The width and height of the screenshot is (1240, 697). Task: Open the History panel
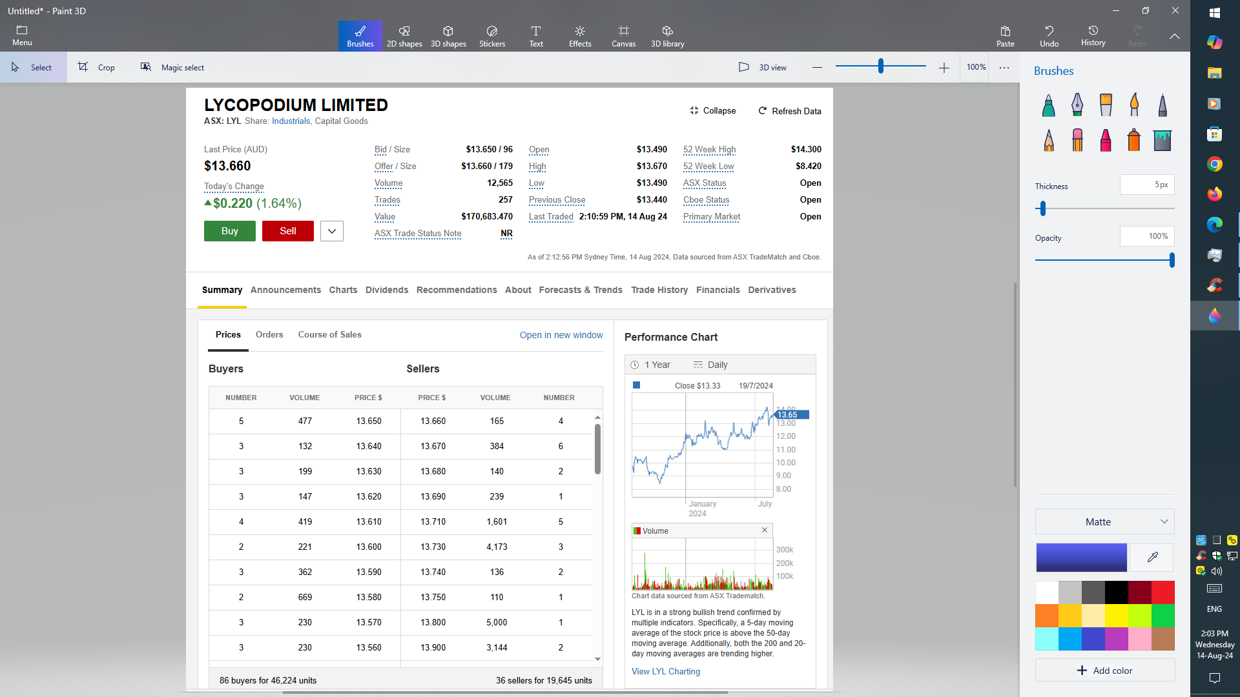(1093, 36)
